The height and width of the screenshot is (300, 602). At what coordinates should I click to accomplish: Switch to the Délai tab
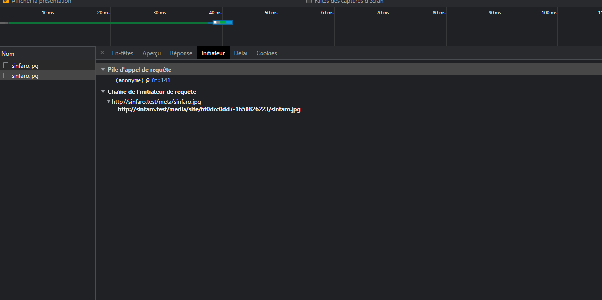tap(241, 53)
